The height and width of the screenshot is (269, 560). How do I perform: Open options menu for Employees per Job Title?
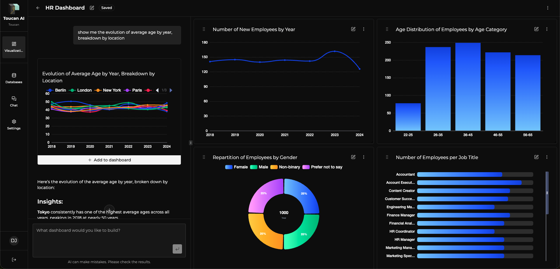[x=547, y=157]
